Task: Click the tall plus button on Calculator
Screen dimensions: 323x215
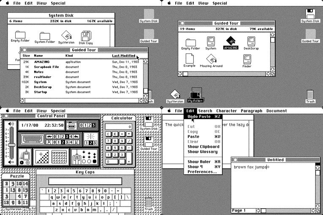Action: coord(129,158)
